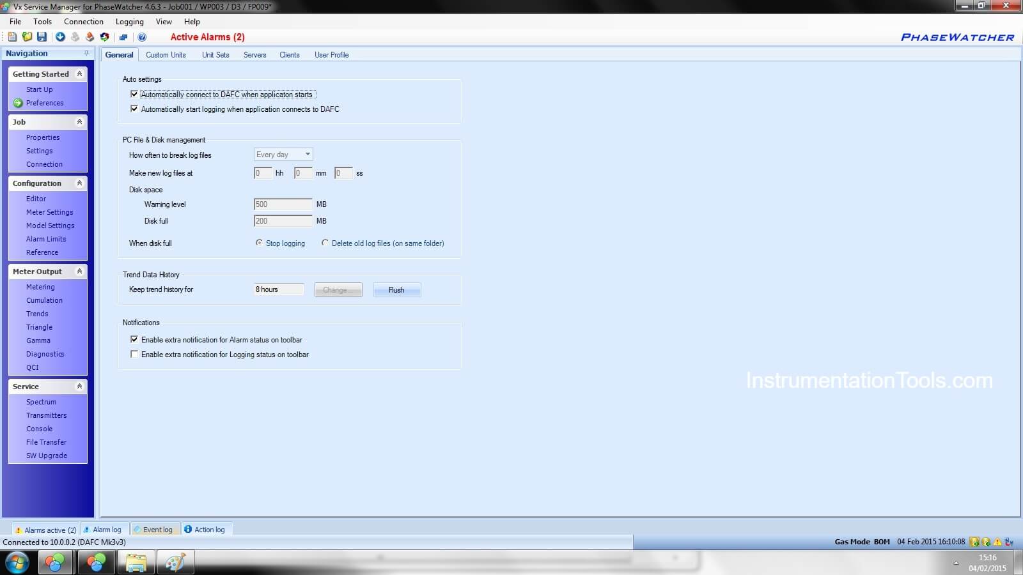
Task: Open Gamma under Meter Output
Action: click(x=38, y=341)
